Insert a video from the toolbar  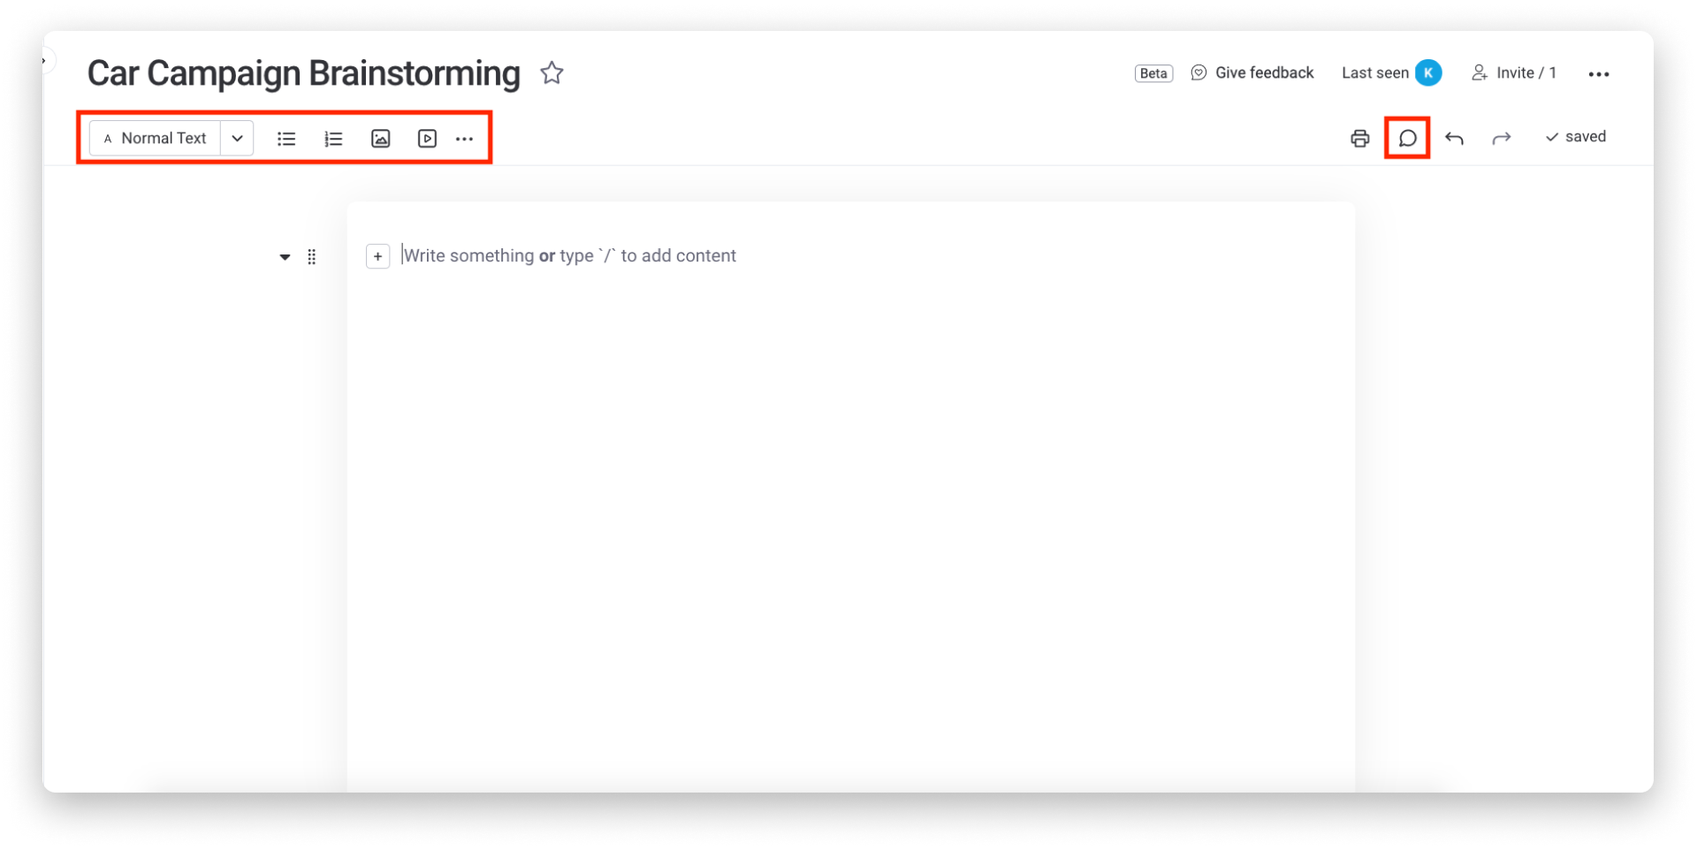point(427,139)
